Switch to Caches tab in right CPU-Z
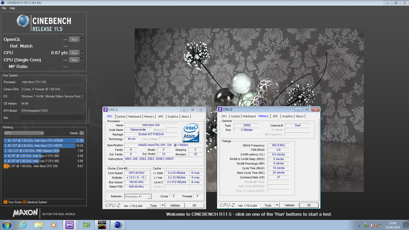409x230 pixels. click(x=235, y=116)
